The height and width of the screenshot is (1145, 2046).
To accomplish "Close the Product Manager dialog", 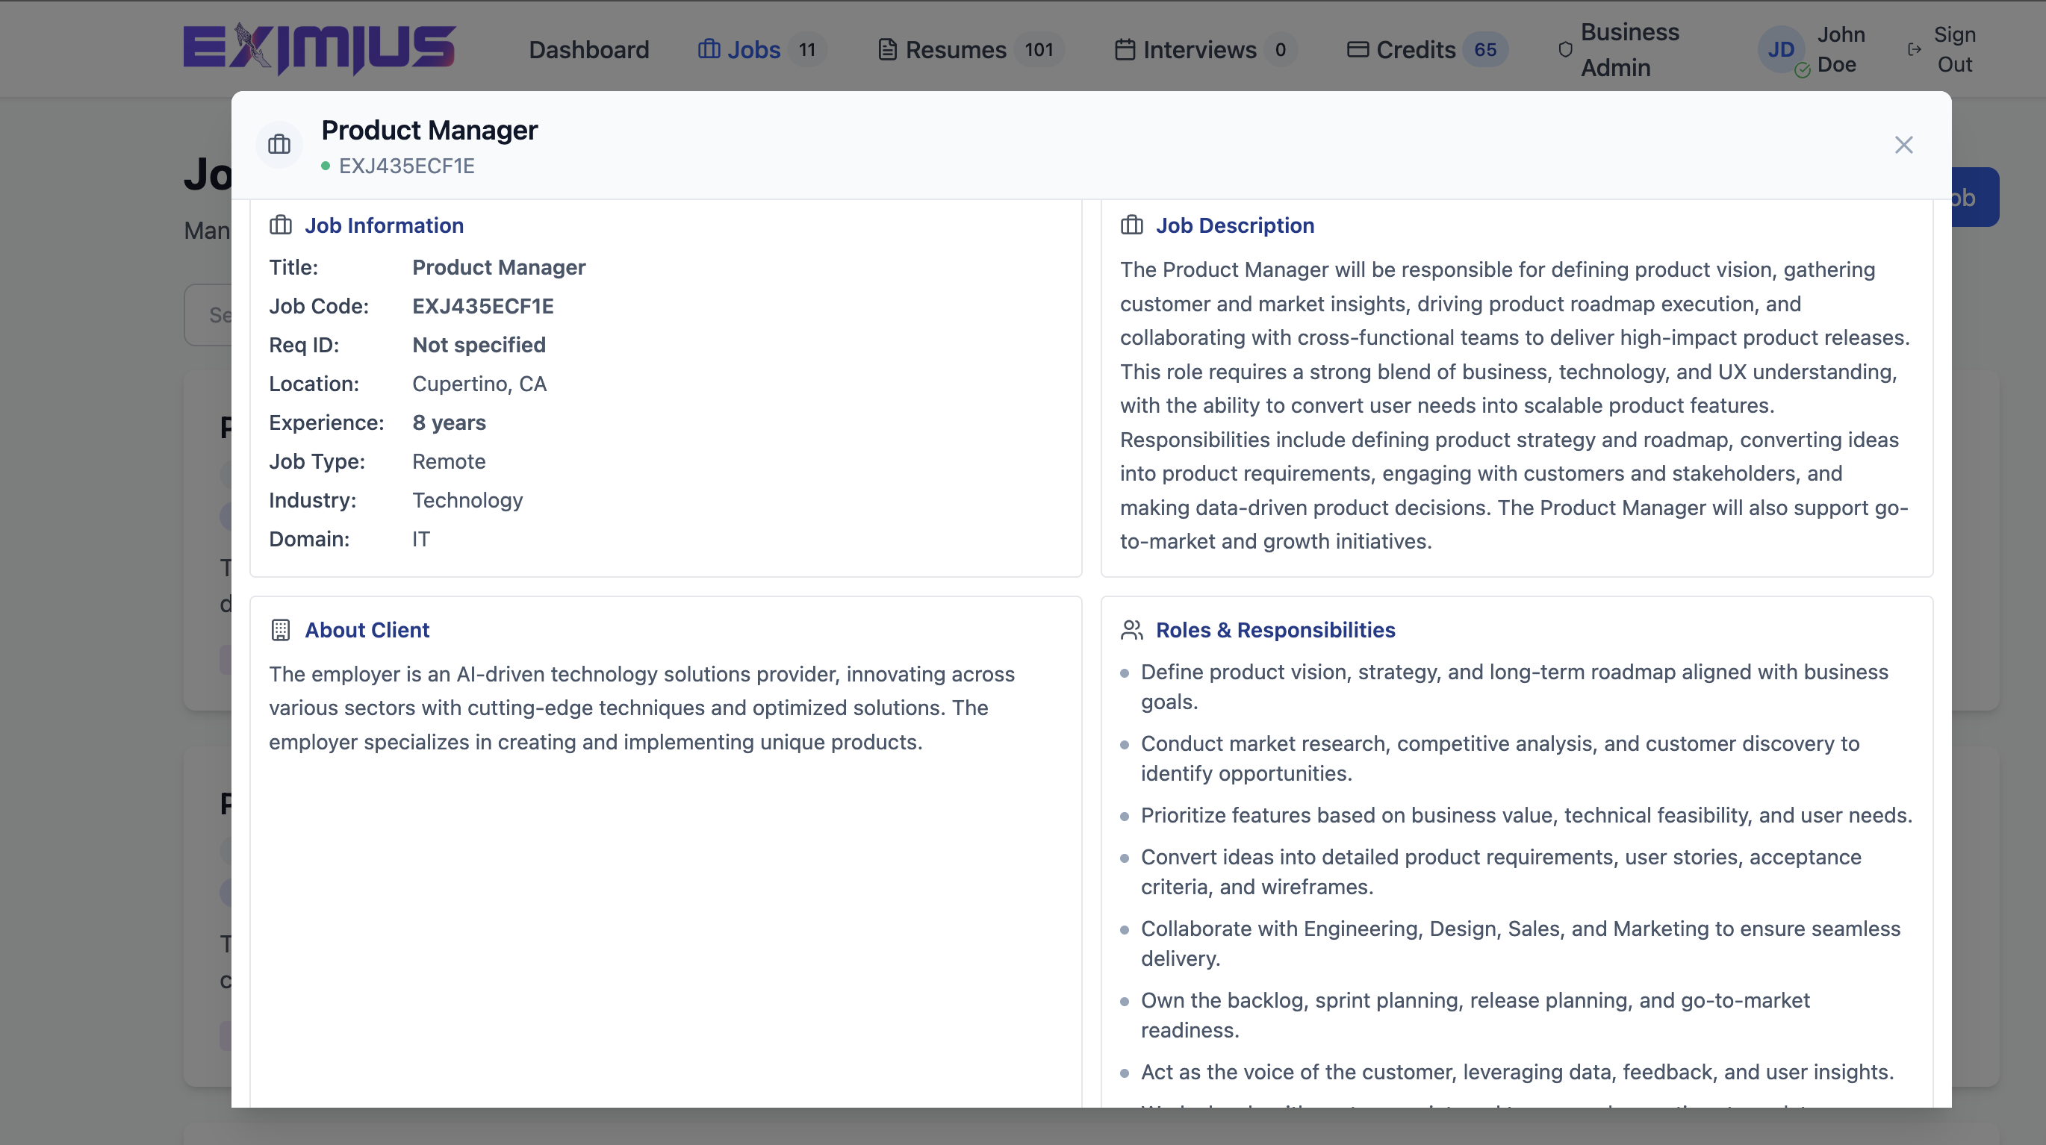I will pyautogui.click(x=1904, y=145).
